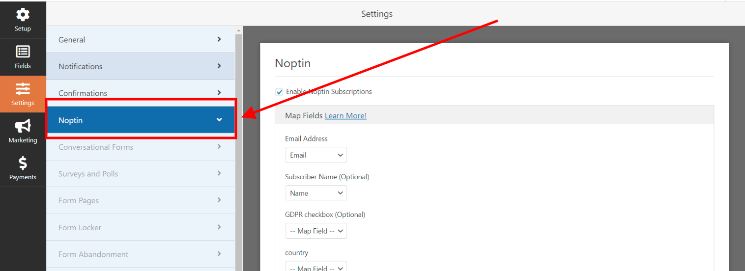745x271 pixels.
Task: Click the Subscriber Name (Optional) label
Action: point(327,177)
